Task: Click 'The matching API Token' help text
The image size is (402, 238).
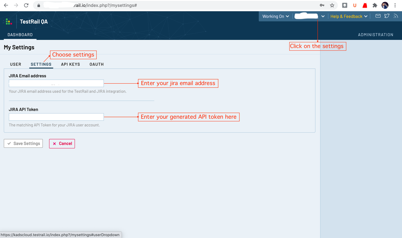Action: [54, 125]
